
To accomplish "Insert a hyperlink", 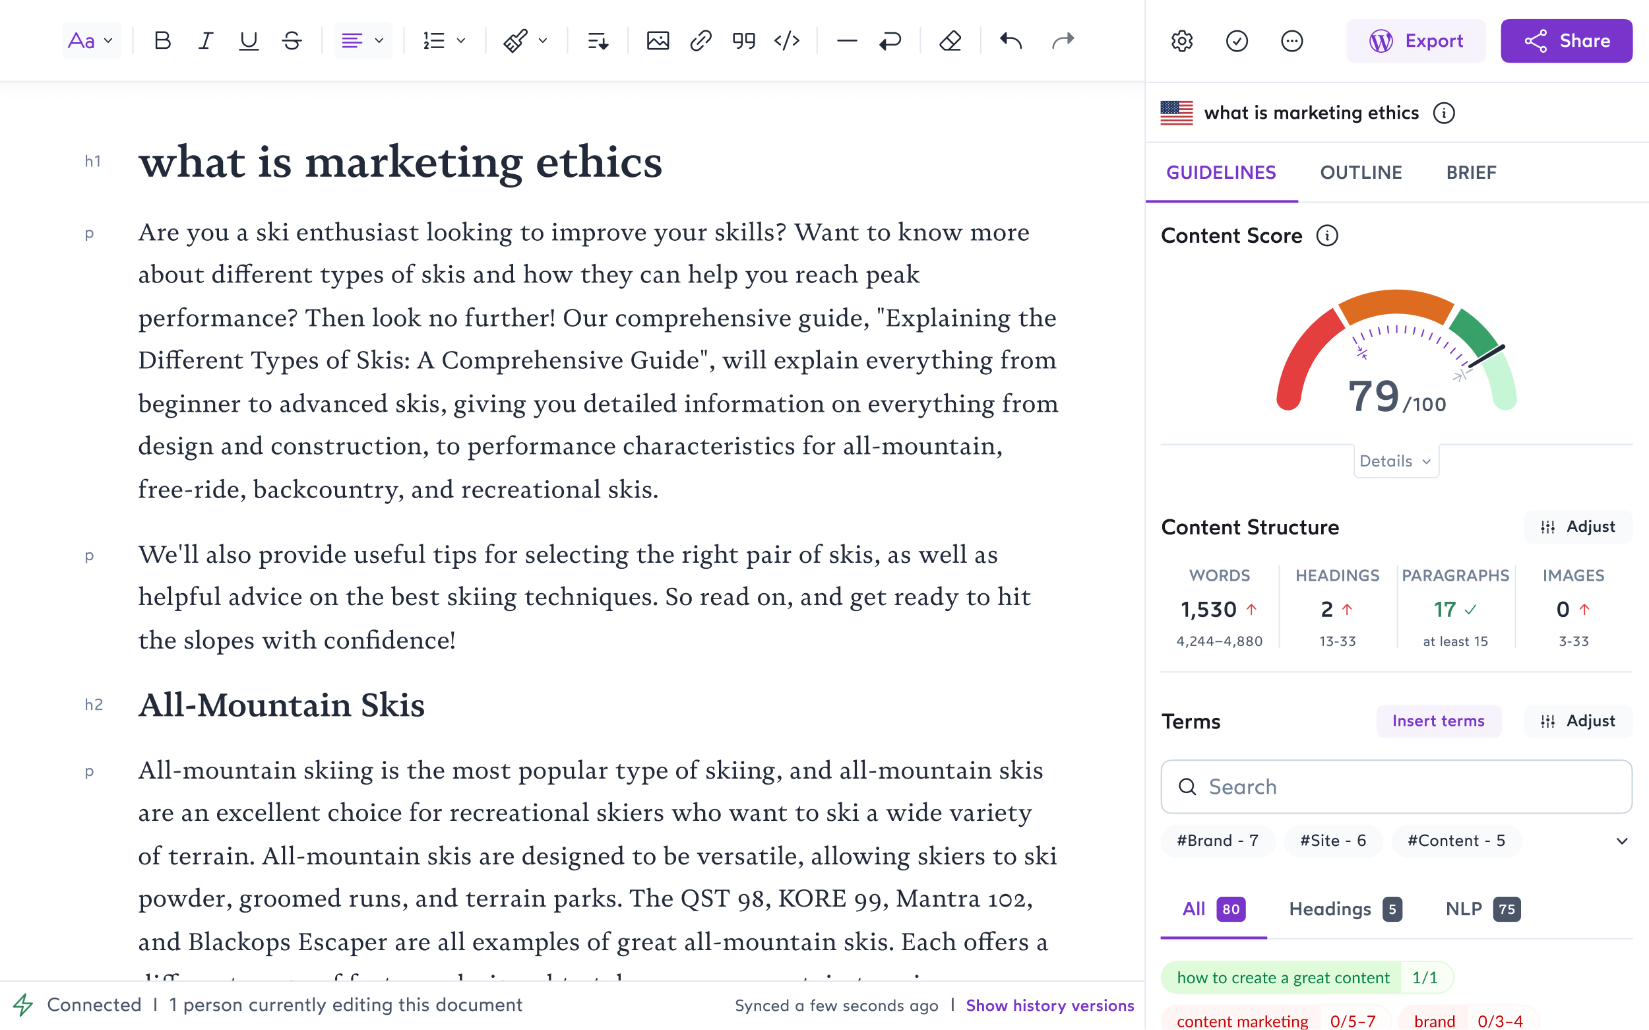I will [700, 41].
